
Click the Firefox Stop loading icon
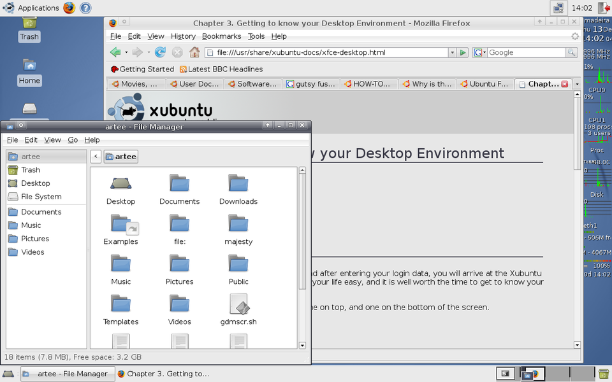click(177, 52)
